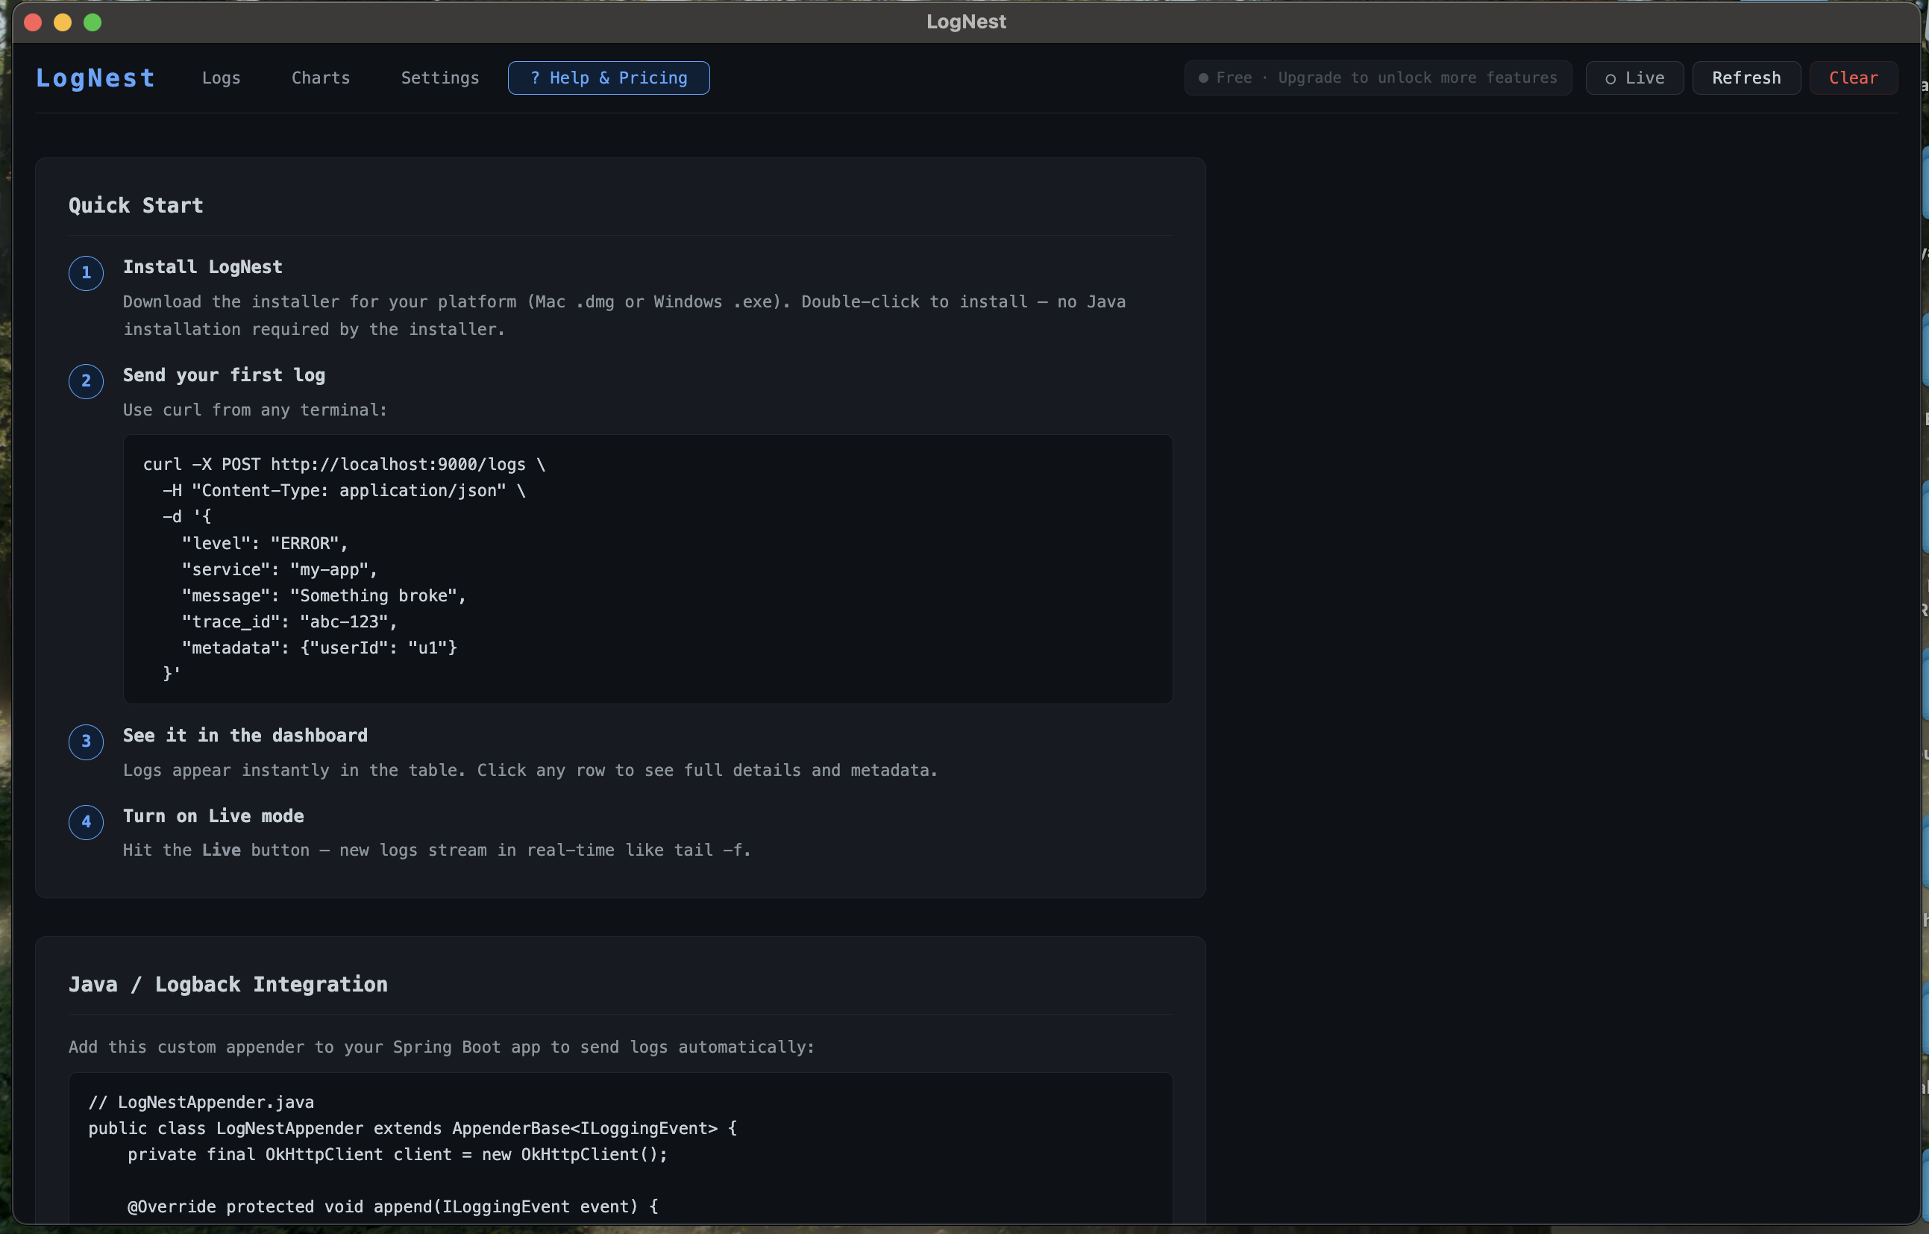Close the LogNest window
This screenshot has width=1929, height=1234.
tap(33, 22)
